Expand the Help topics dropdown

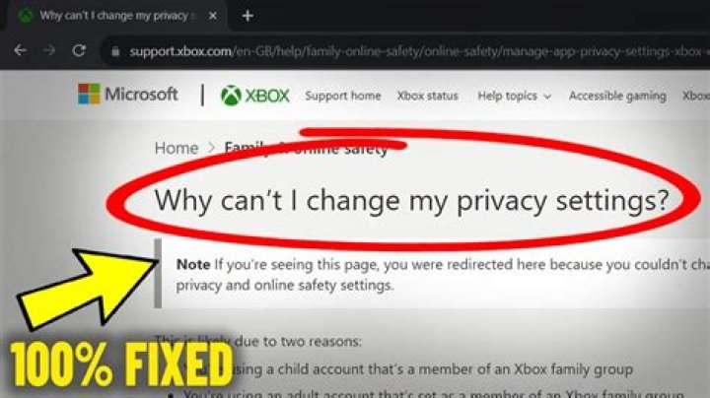[x=515, y=96]
